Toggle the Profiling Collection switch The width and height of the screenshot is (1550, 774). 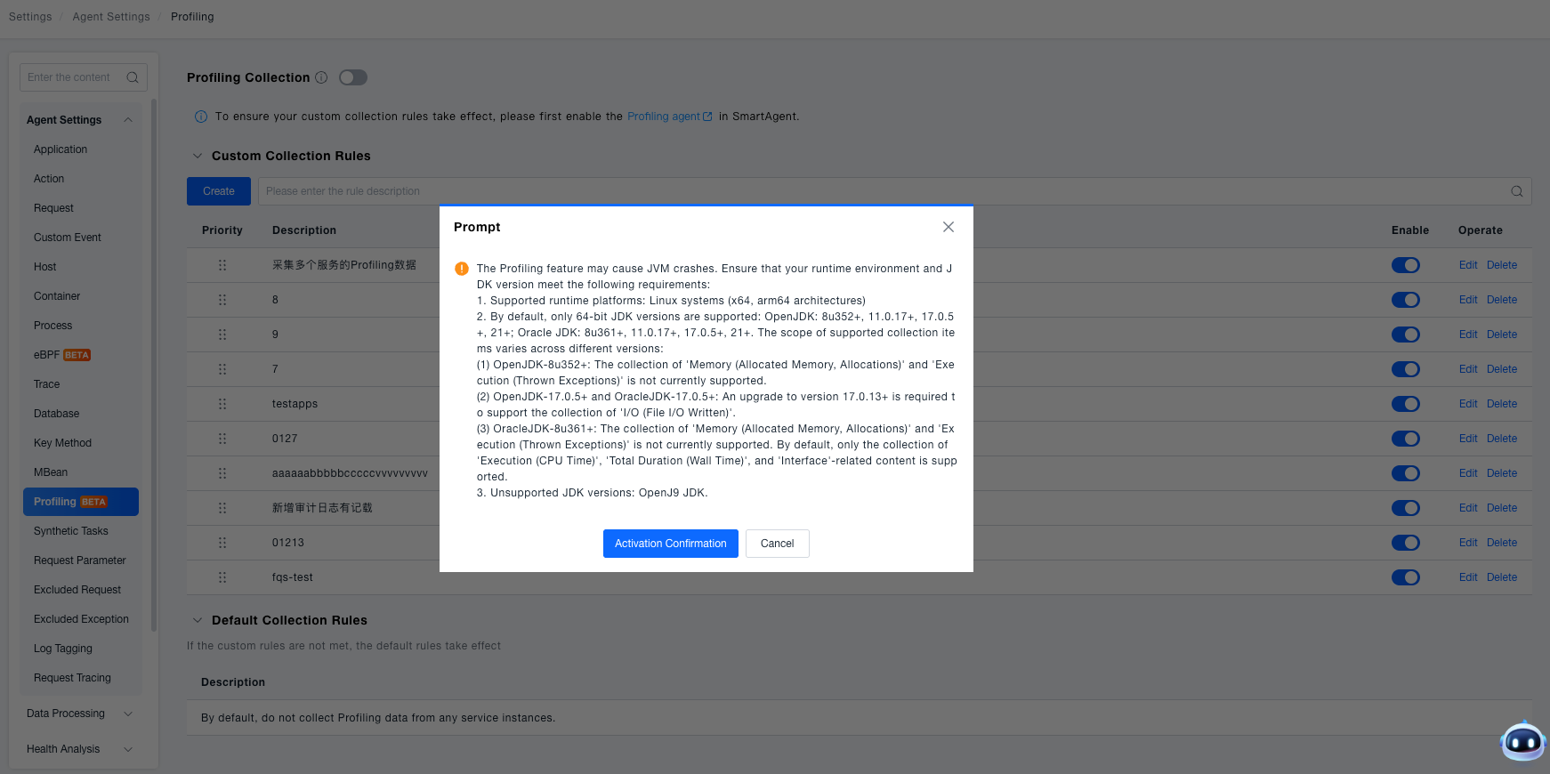353,77
